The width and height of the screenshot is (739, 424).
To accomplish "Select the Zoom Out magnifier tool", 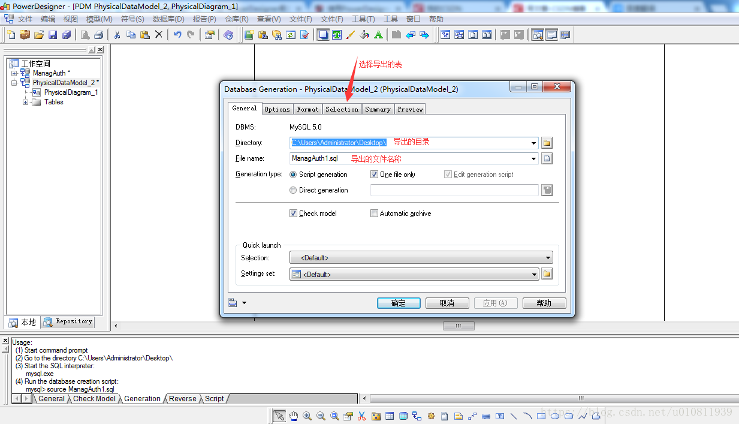I will point(321,416).
